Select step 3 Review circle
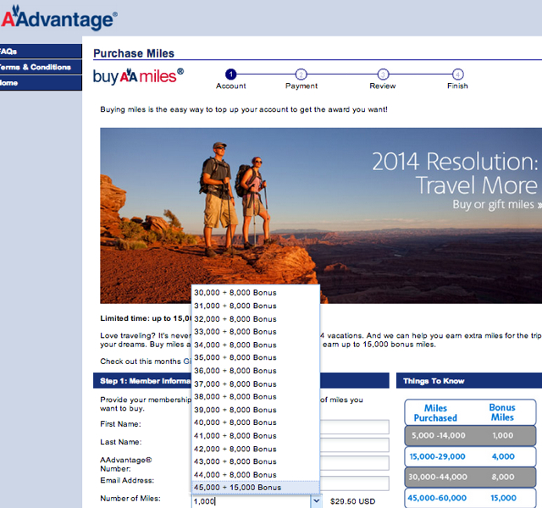 coord(383,75)
